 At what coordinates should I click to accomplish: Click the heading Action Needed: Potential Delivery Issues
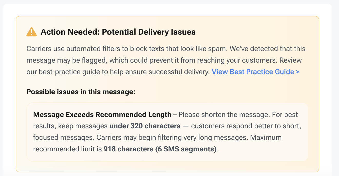coord(118,32)
